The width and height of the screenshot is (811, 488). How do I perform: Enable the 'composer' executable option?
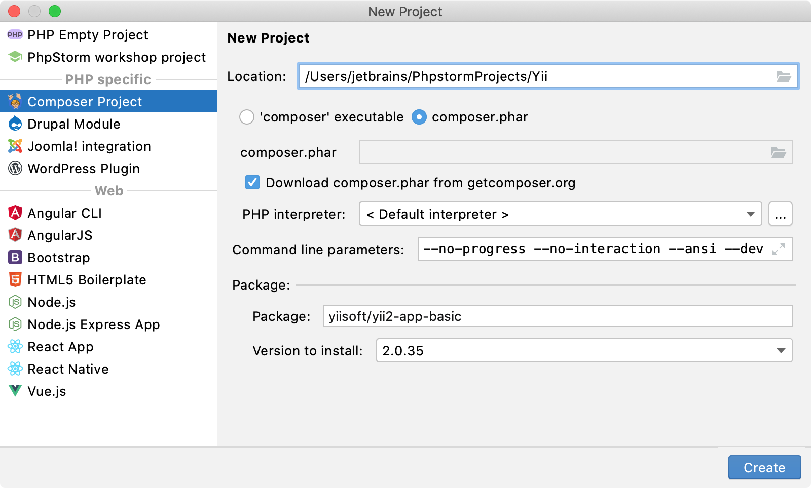click(x=247, y=117)
